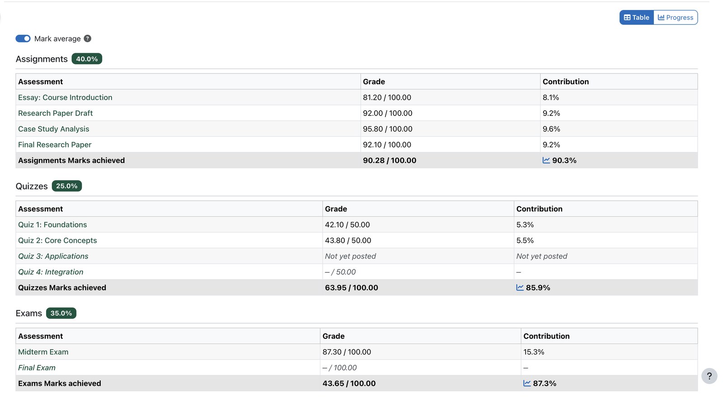Open Essay: Course Introduction assessment
The image size is (723, 397).
pos(65,97)
